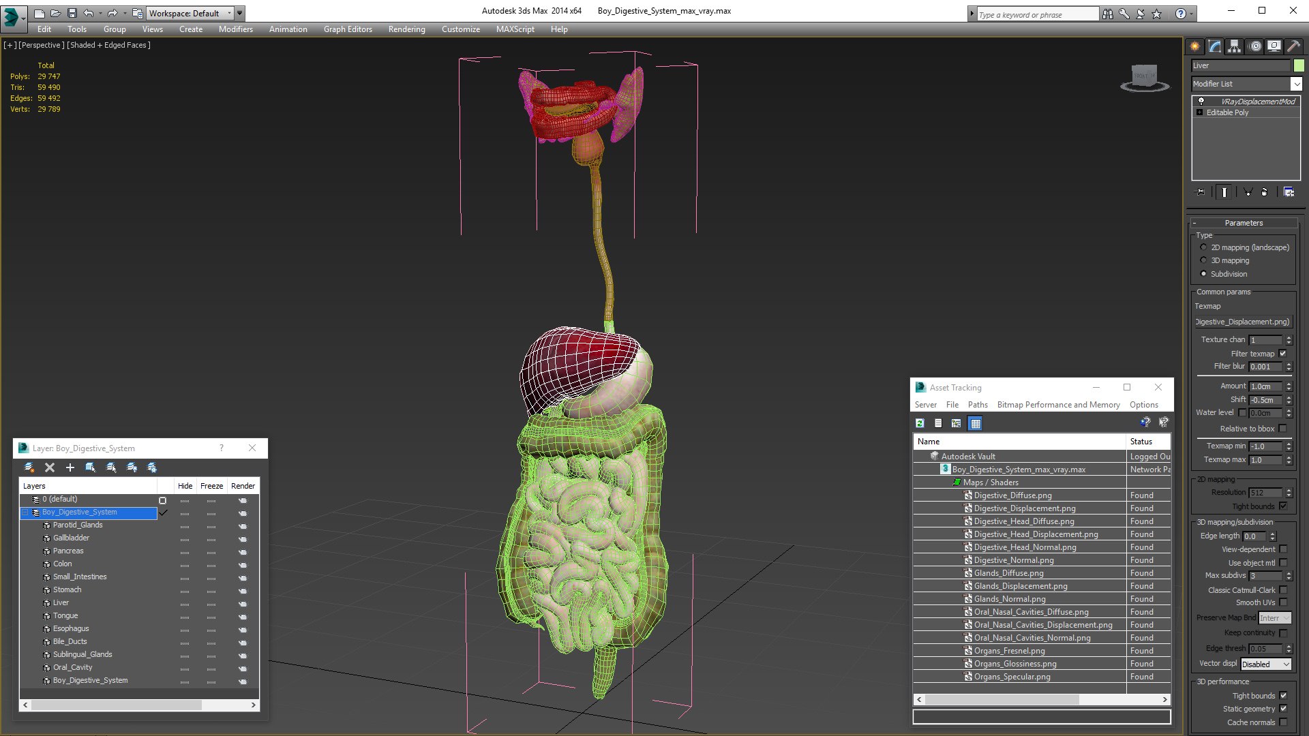Toggle View-dependent checkbox
Viewport: 1309px width, 736px height.
1283,549
